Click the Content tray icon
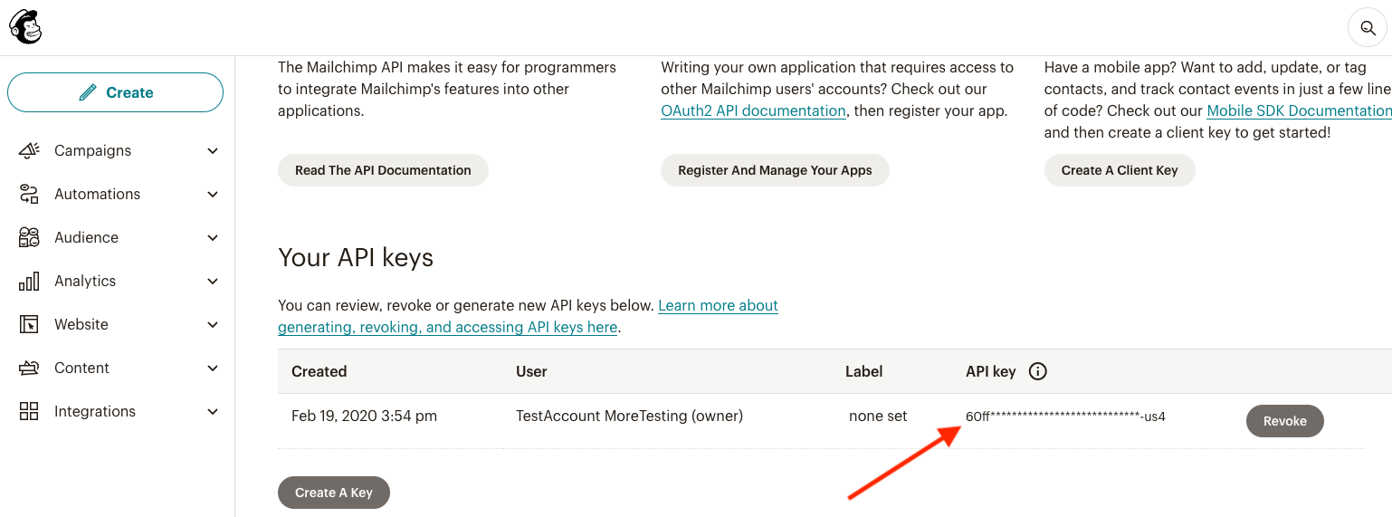 point(29,368)
